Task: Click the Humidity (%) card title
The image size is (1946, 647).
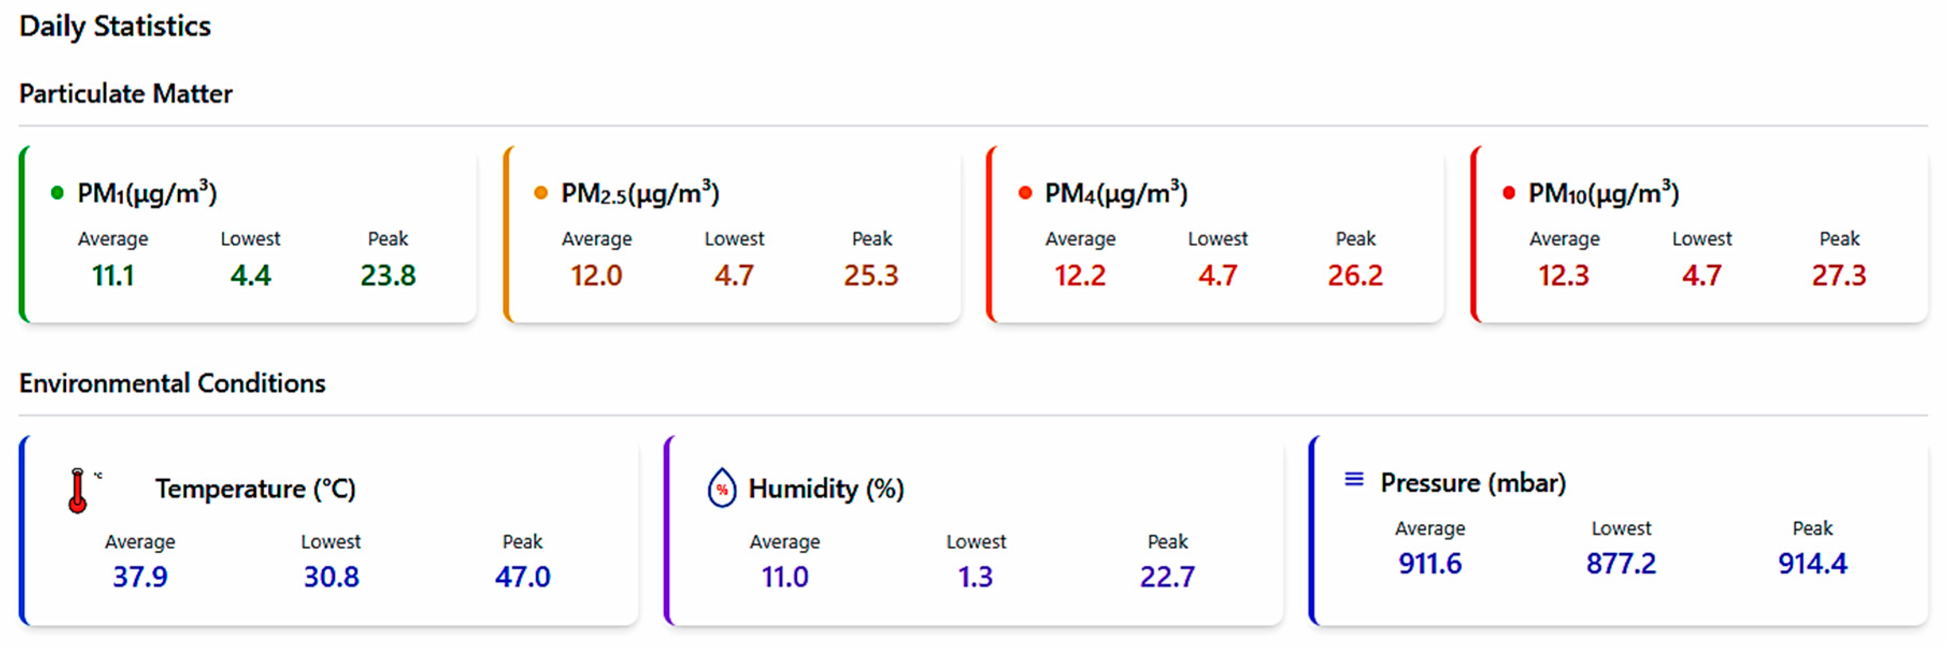Action: (x=827, y=489)
